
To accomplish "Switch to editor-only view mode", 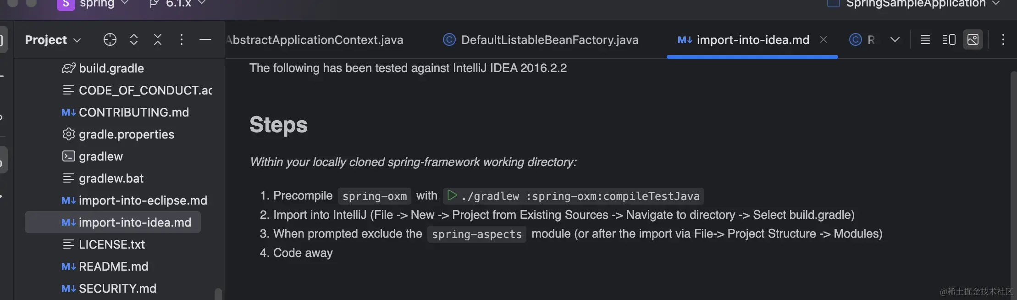I will point(925,40).
